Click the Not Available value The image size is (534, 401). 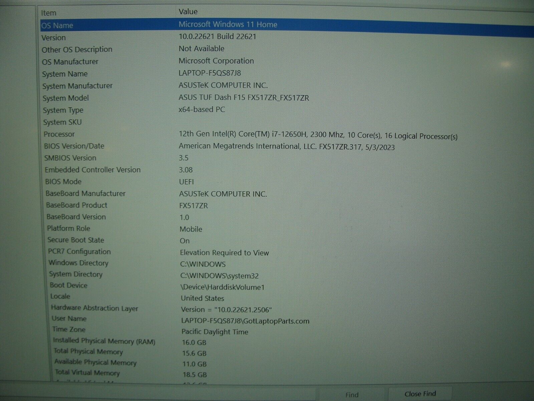201,49
